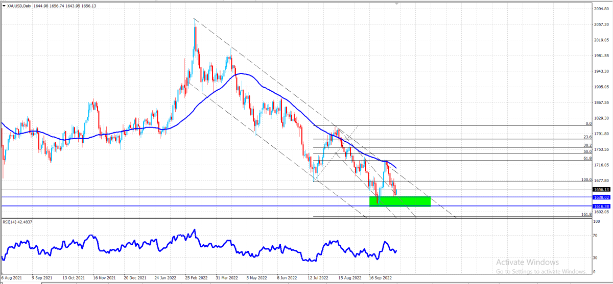The height and width of the screenshot is (284, 613).
Task: Click the Fibonacci 38.2 level label
Action: coord(587,145)
